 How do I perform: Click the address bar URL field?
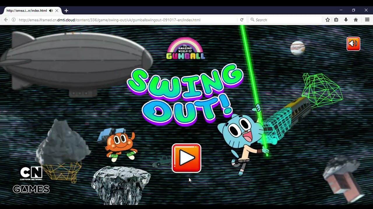(x=127, y=20)
